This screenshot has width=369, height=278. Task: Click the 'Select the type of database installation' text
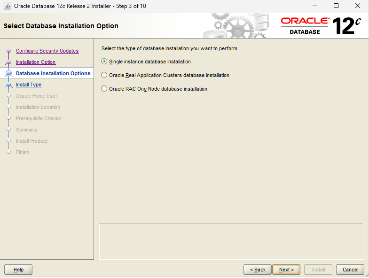[x=170, y=48]
